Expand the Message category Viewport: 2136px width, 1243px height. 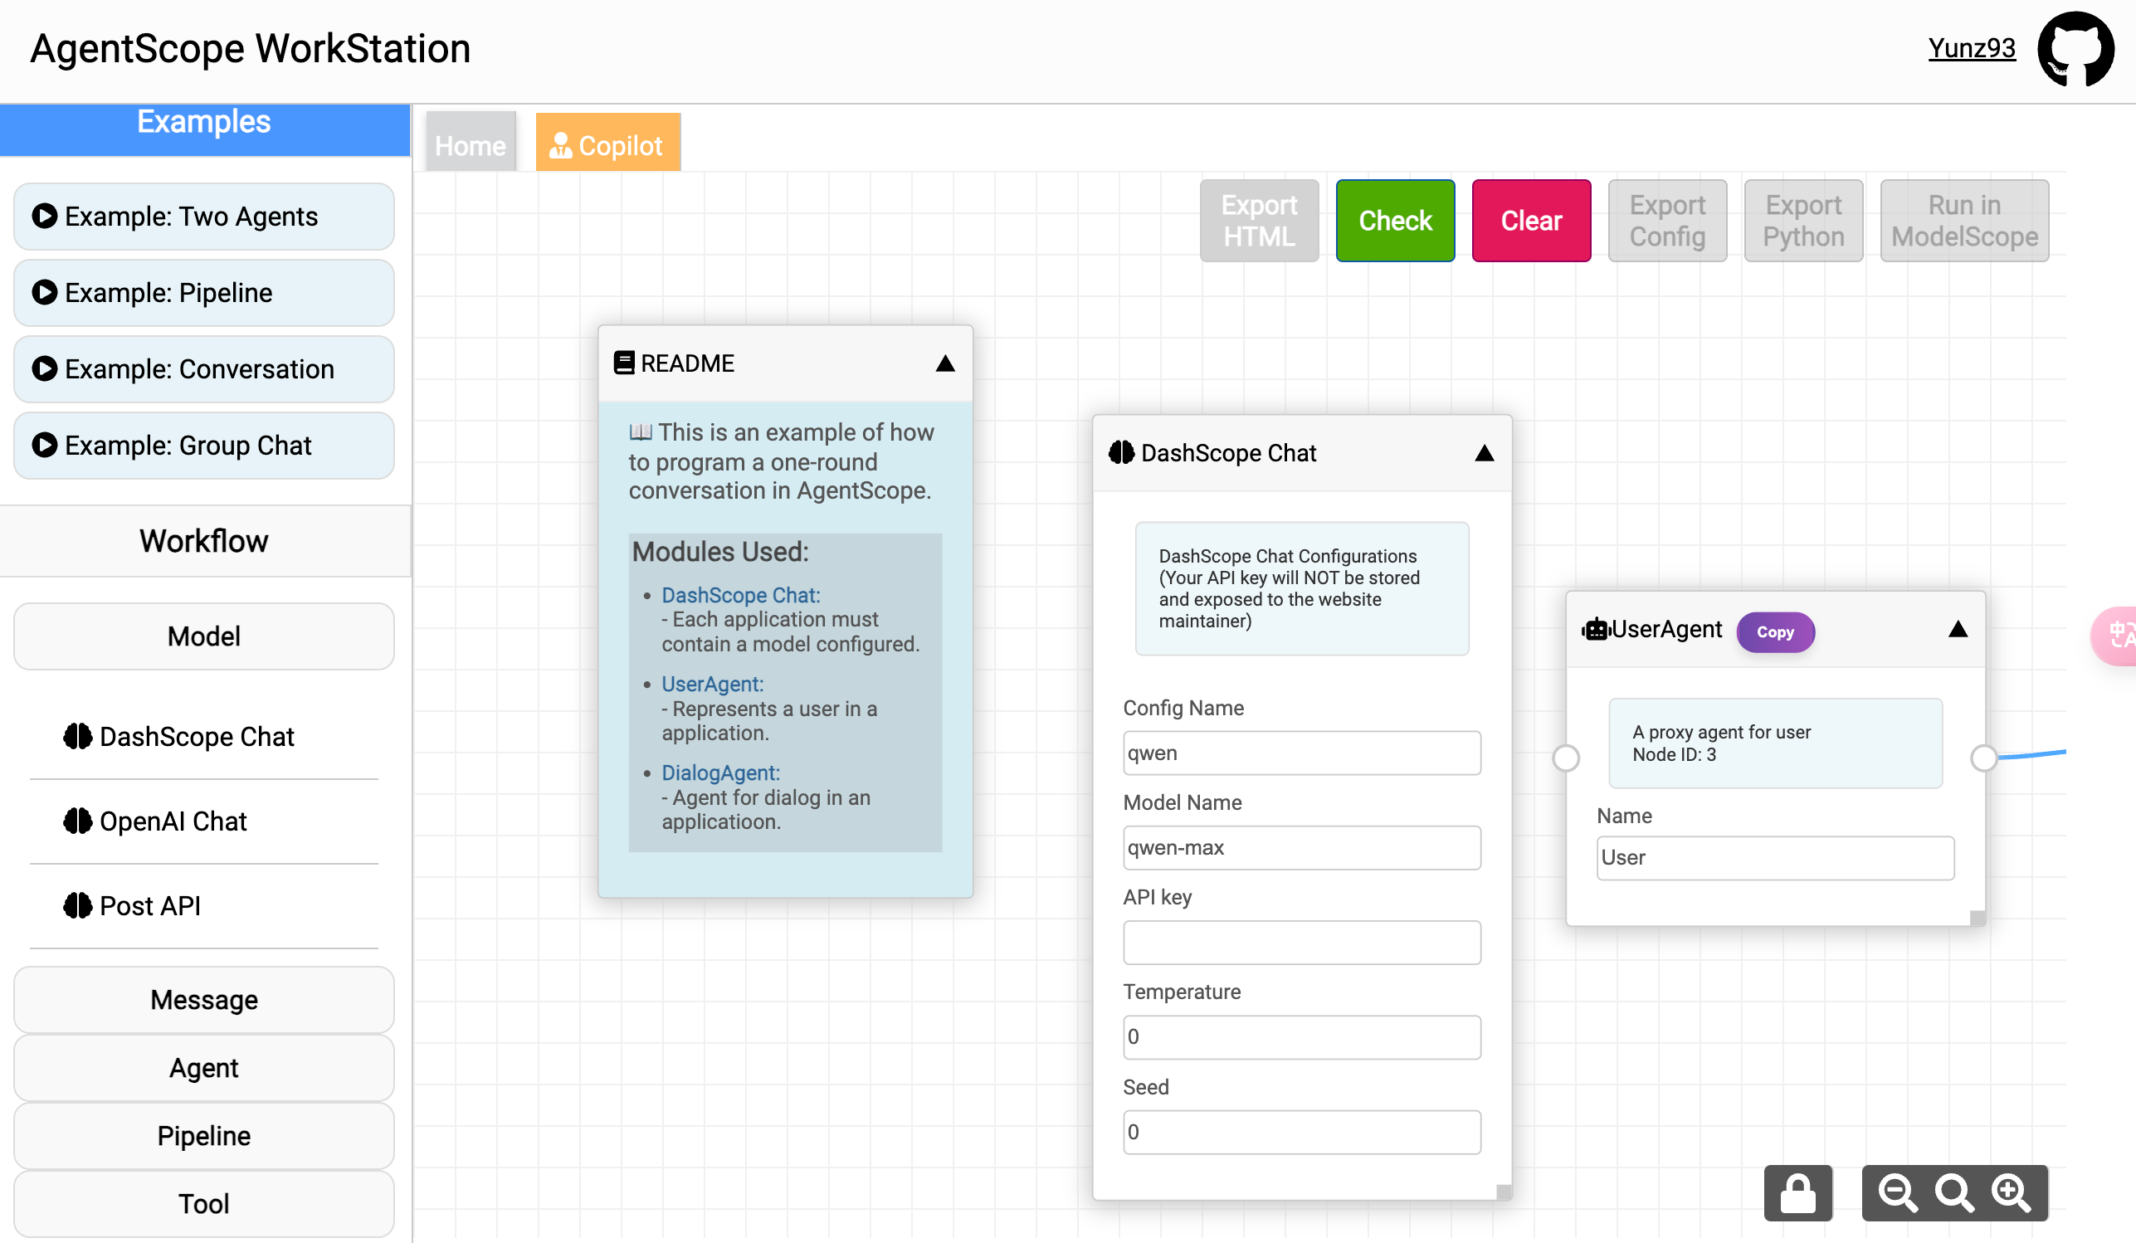coord(204,1000)
